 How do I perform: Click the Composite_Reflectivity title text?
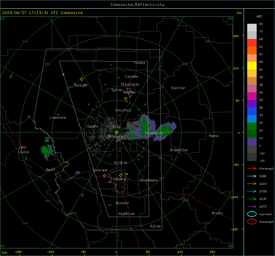137,5
